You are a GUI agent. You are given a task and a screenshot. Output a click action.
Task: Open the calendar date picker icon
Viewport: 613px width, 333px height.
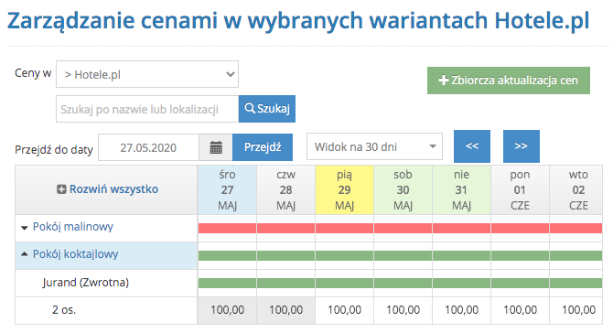[x=216, y=147]
